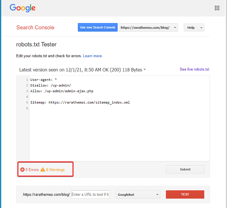Open See live robots.txt link
Screen dimensions: 227x208
click(x=194, y=70)
